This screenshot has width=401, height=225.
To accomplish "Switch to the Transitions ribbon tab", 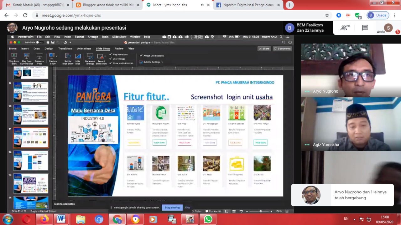I will (x=65, y=49).
